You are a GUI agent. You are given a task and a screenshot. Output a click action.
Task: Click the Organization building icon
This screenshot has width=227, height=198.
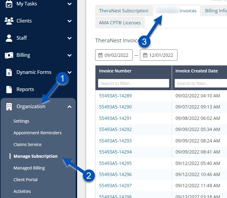click(x=9, y=107)
